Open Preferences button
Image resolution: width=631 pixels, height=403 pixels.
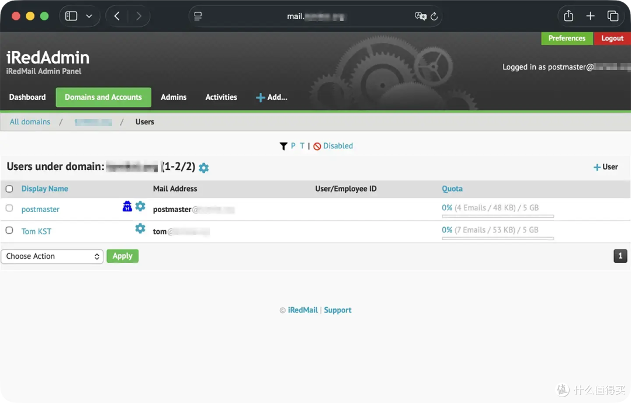(x=567, y=38)
